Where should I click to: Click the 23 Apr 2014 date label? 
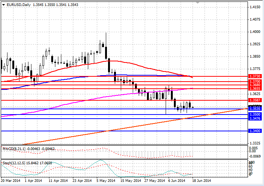pyautogui.click(x=82, y=181)
